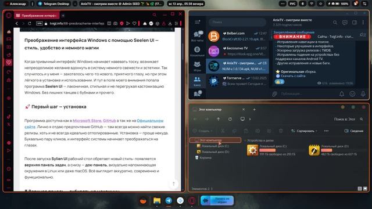Search inside the AnixTV channel
Image resolution: width=372 pixels, height=209 pixels.
tap(335, 23)
